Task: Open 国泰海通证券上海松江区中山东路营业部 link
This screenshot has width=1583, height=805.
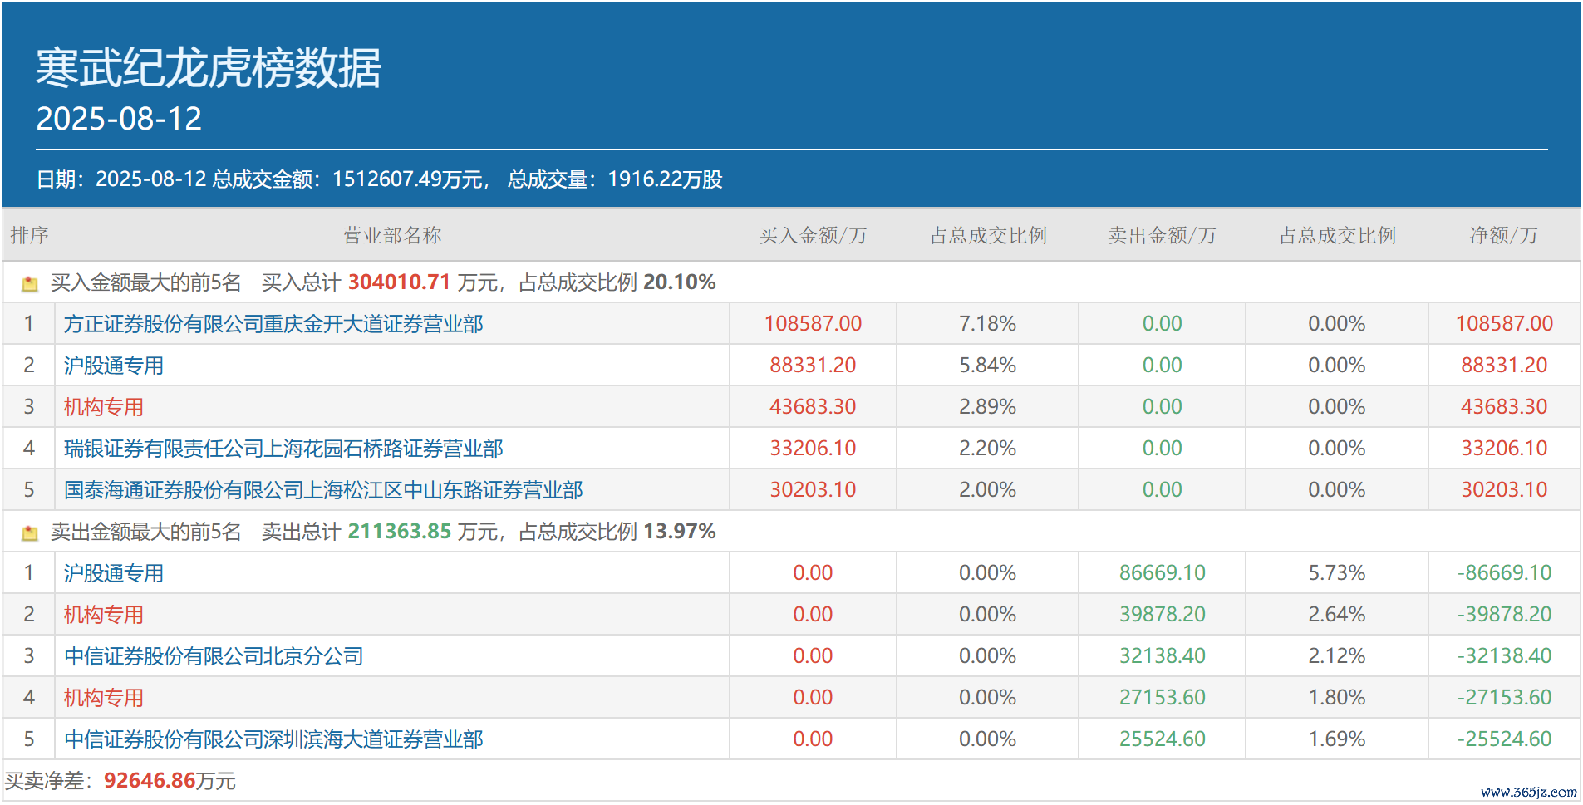Action: pyautogui.click(x=323, y=490)
